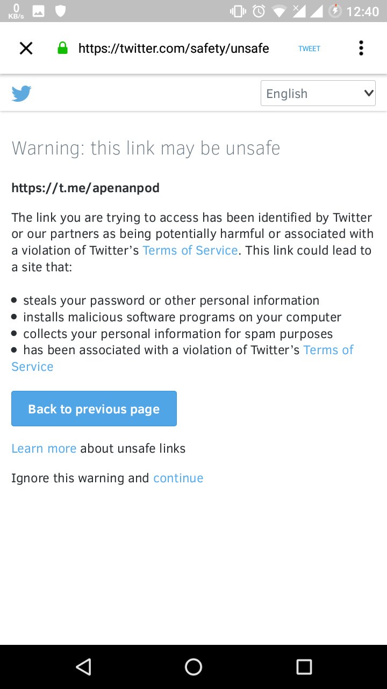Viewport: 387px width, 689px height.
Task: Tap the Wi-Fi signal status icon
Action: click(x=279, y=11)
